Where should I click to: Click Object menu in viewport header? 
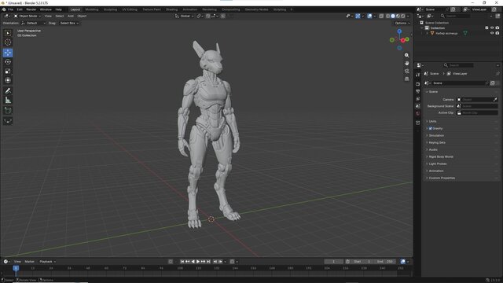[x=82, y=16]
